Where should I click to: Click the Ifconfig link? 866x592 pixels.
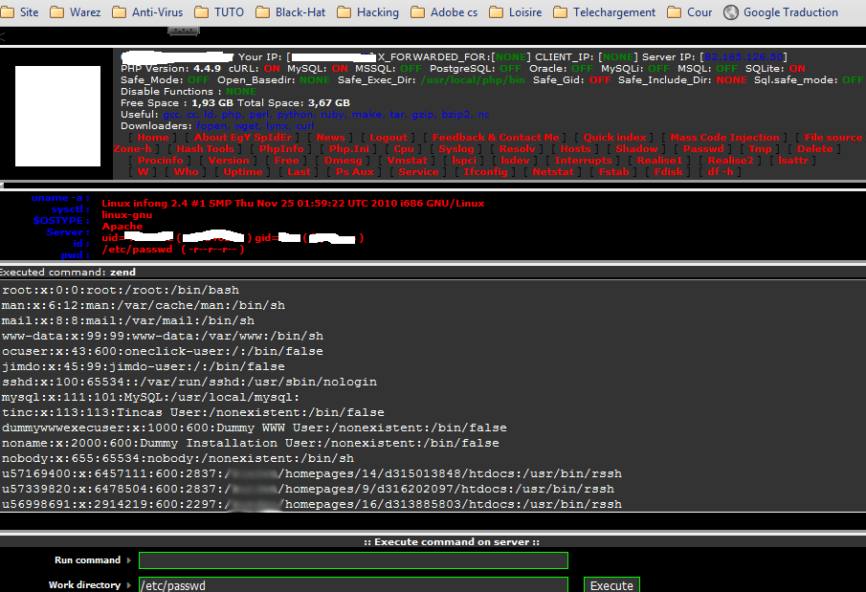(485, 172)
